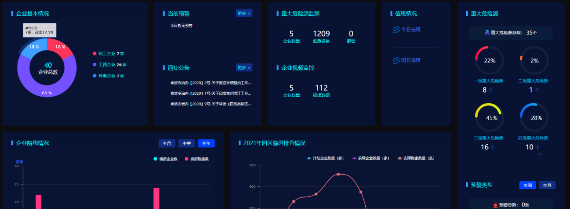
Task: Click the cyan dot for 填报企业数
Action: tap(155, 159)
